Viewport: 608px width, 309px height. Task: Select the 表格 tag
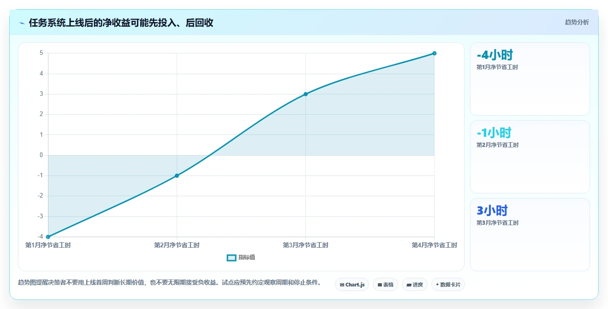(385, 285)
